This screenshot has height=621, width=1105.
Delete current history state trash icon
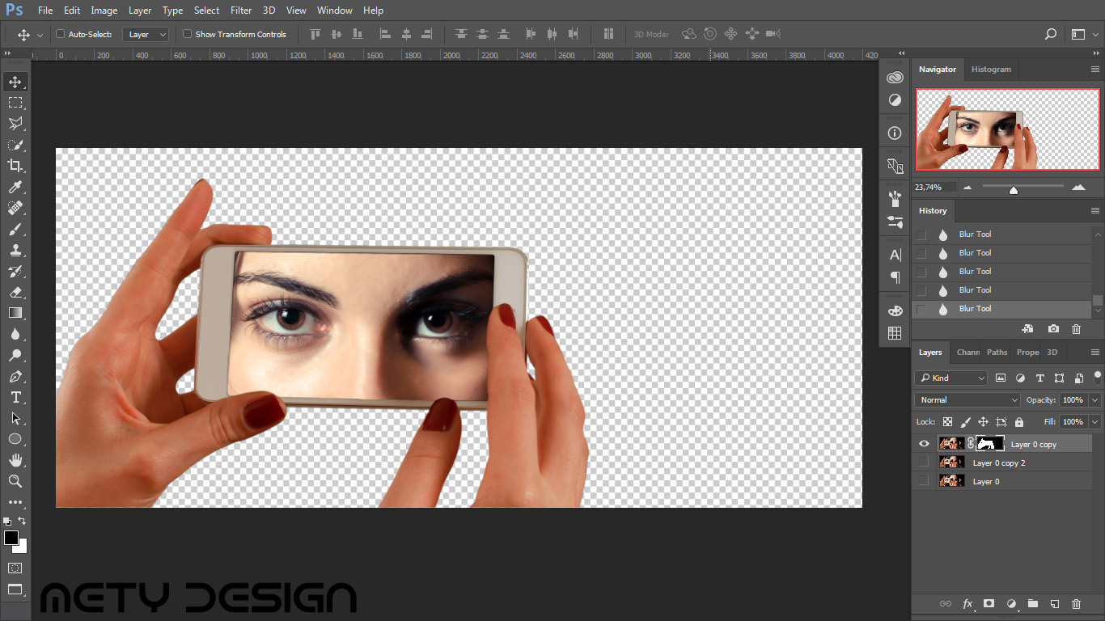[x=1076, y=329]
